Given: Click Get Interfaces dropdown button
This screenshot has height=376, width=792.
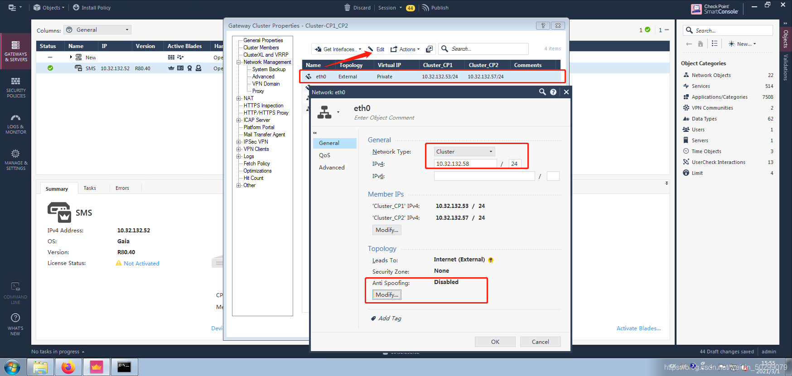Looking at the screenshot, I should click(x=338, y=49).
